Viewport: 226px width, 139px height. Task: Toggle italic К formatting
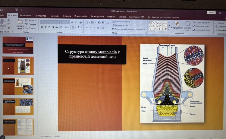point(46,27)
